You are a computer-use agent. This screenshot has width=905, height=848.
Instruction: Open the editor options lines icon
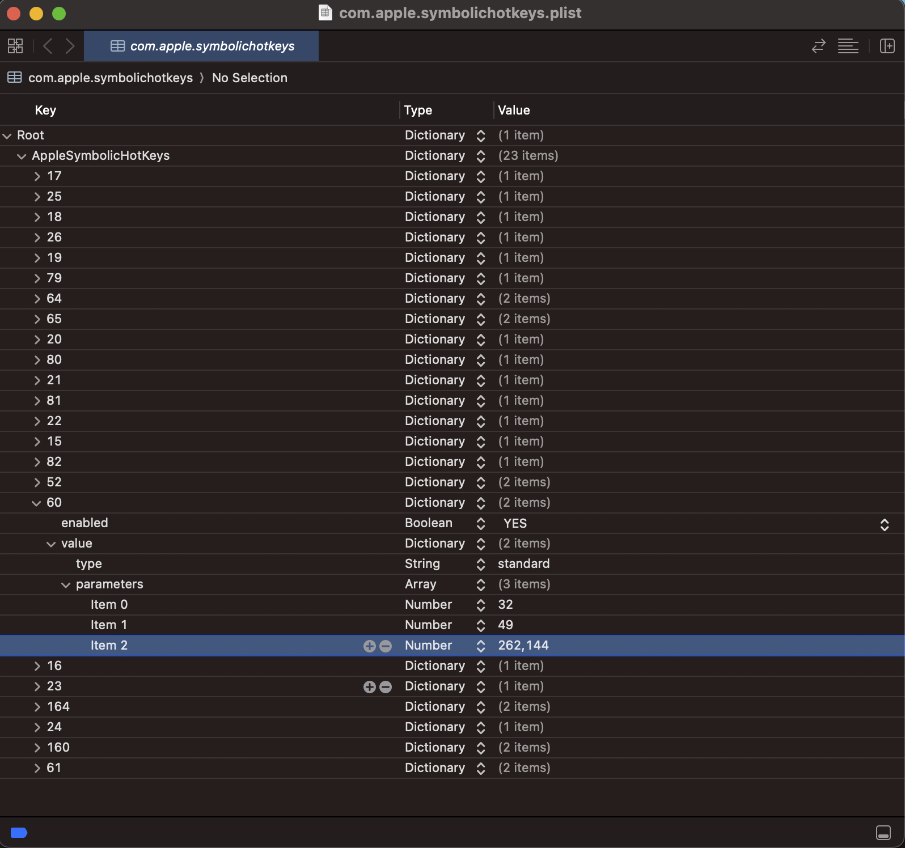pos(848,46)
